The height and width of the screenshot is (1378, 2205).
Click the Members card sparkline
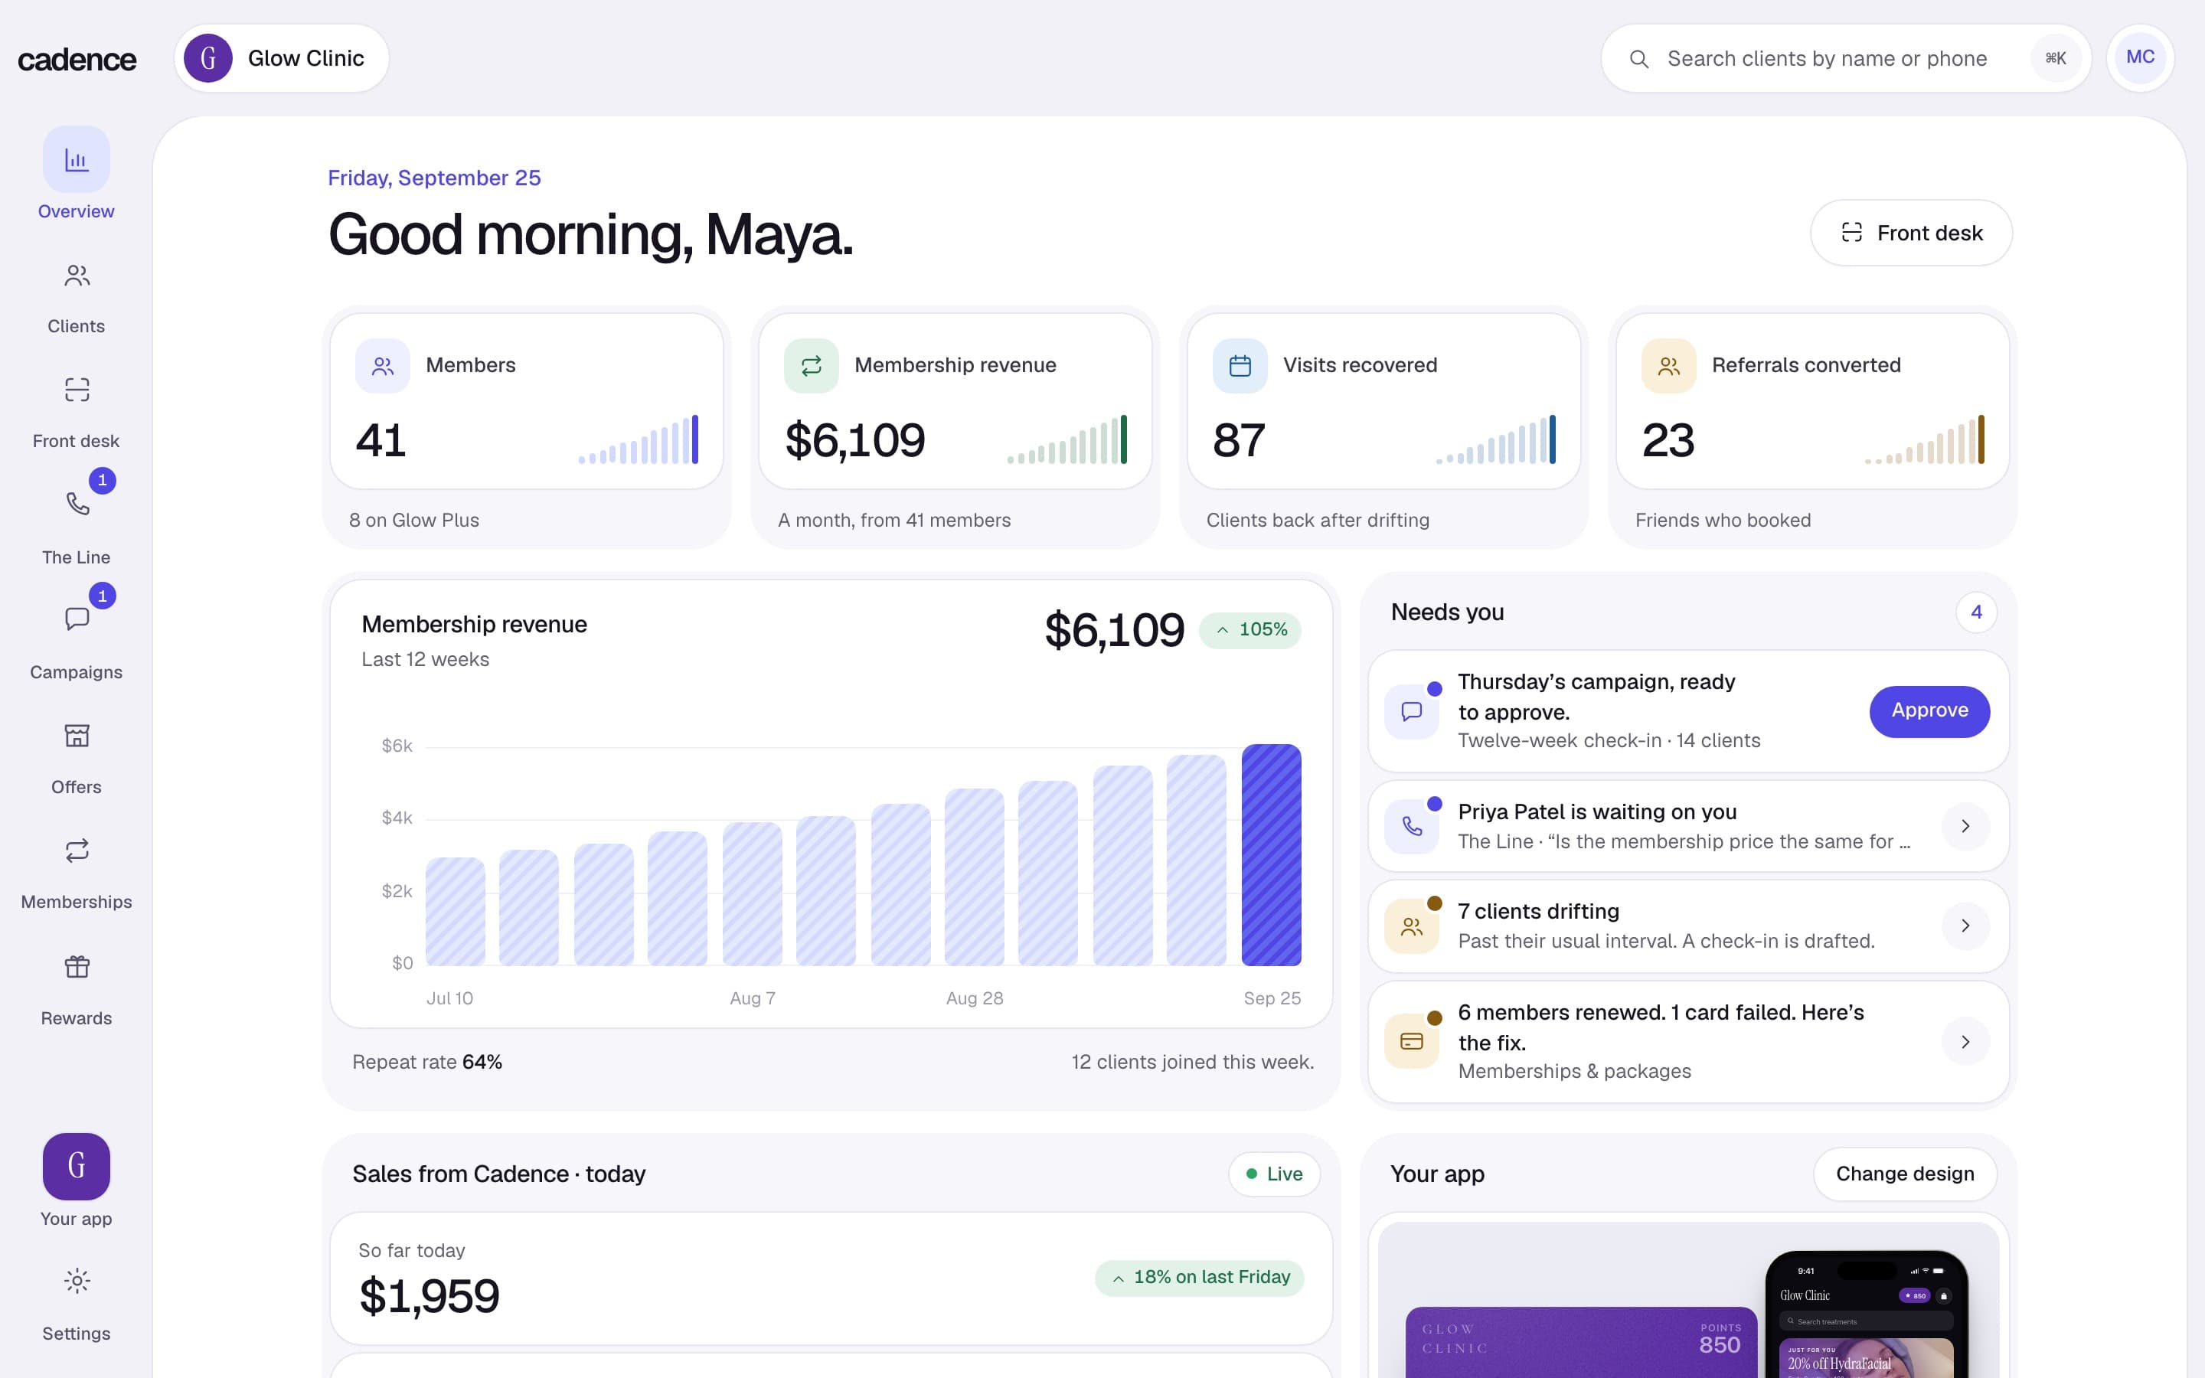[x=638, y=439]
